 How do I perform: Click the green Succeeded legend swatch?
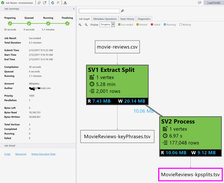click(x=119, y=25)
